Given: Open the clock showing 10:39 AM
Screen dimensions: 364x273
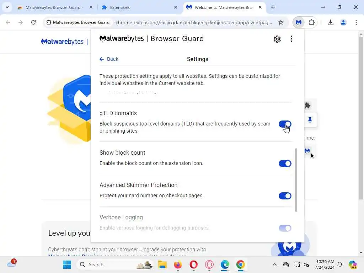Looking at the screenshot, I should pos(325,264).
